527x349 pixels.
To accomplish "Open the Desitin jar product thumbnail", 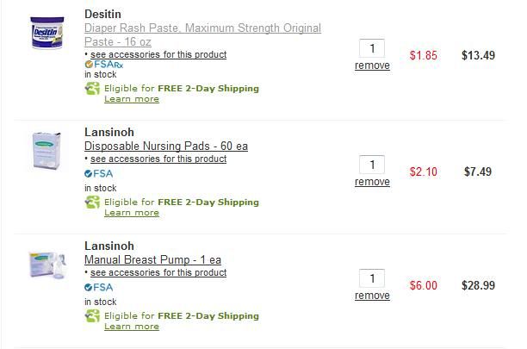I will [46, 33].
